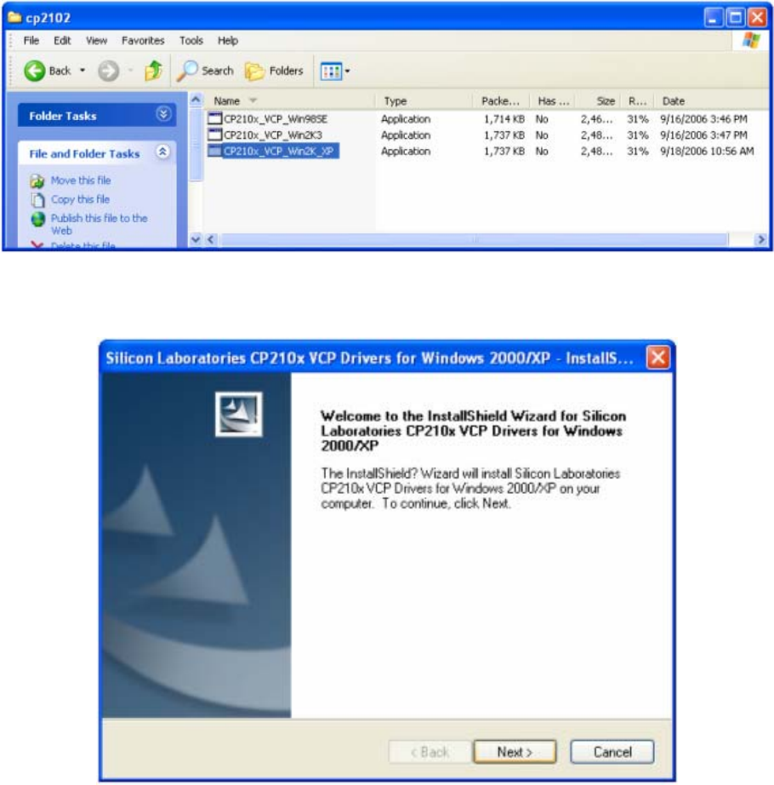Maximize the cp2102 window

[735, 18]
